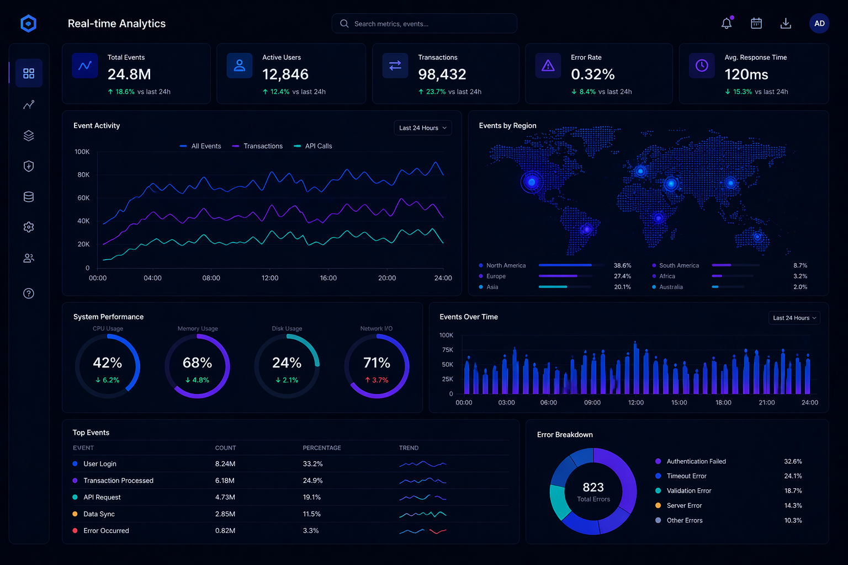Open the dashboard grid view in sidebar

[x=29, y=73]
